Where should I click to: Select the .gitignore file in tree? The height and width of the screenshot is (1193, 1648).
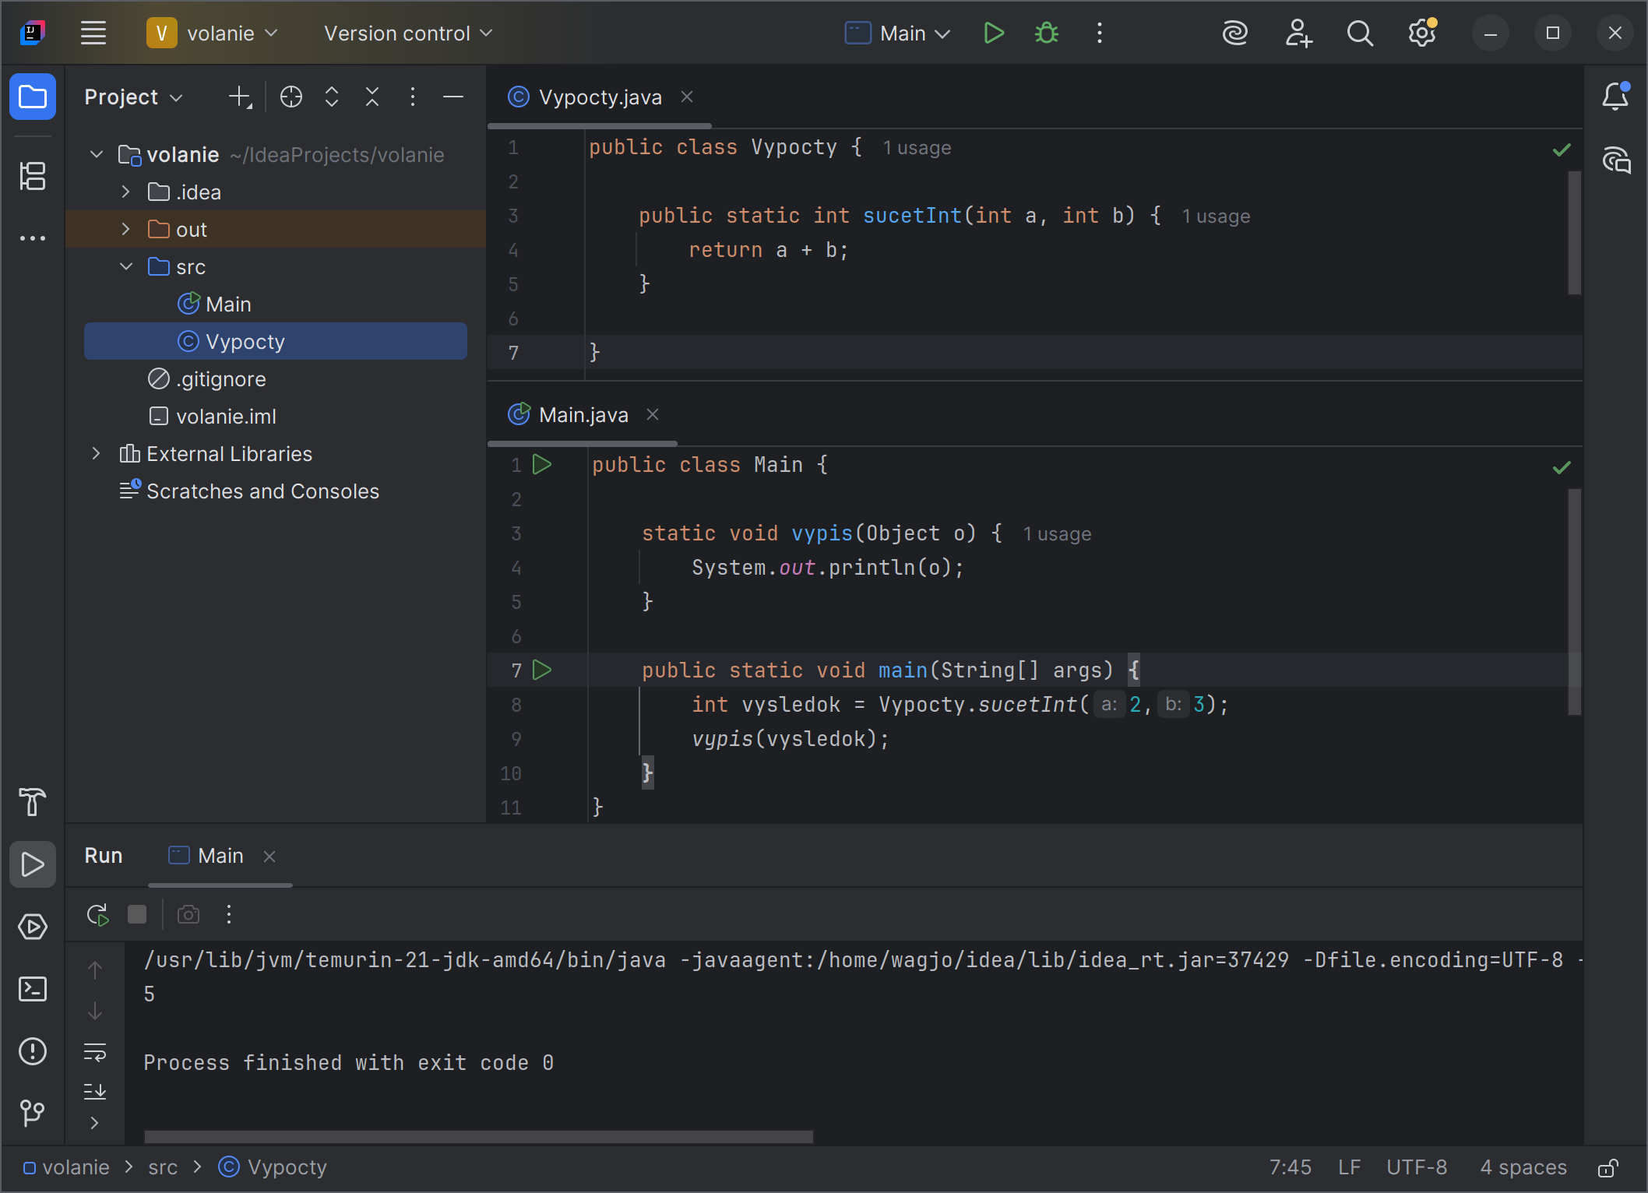click(x=220, y=379)
